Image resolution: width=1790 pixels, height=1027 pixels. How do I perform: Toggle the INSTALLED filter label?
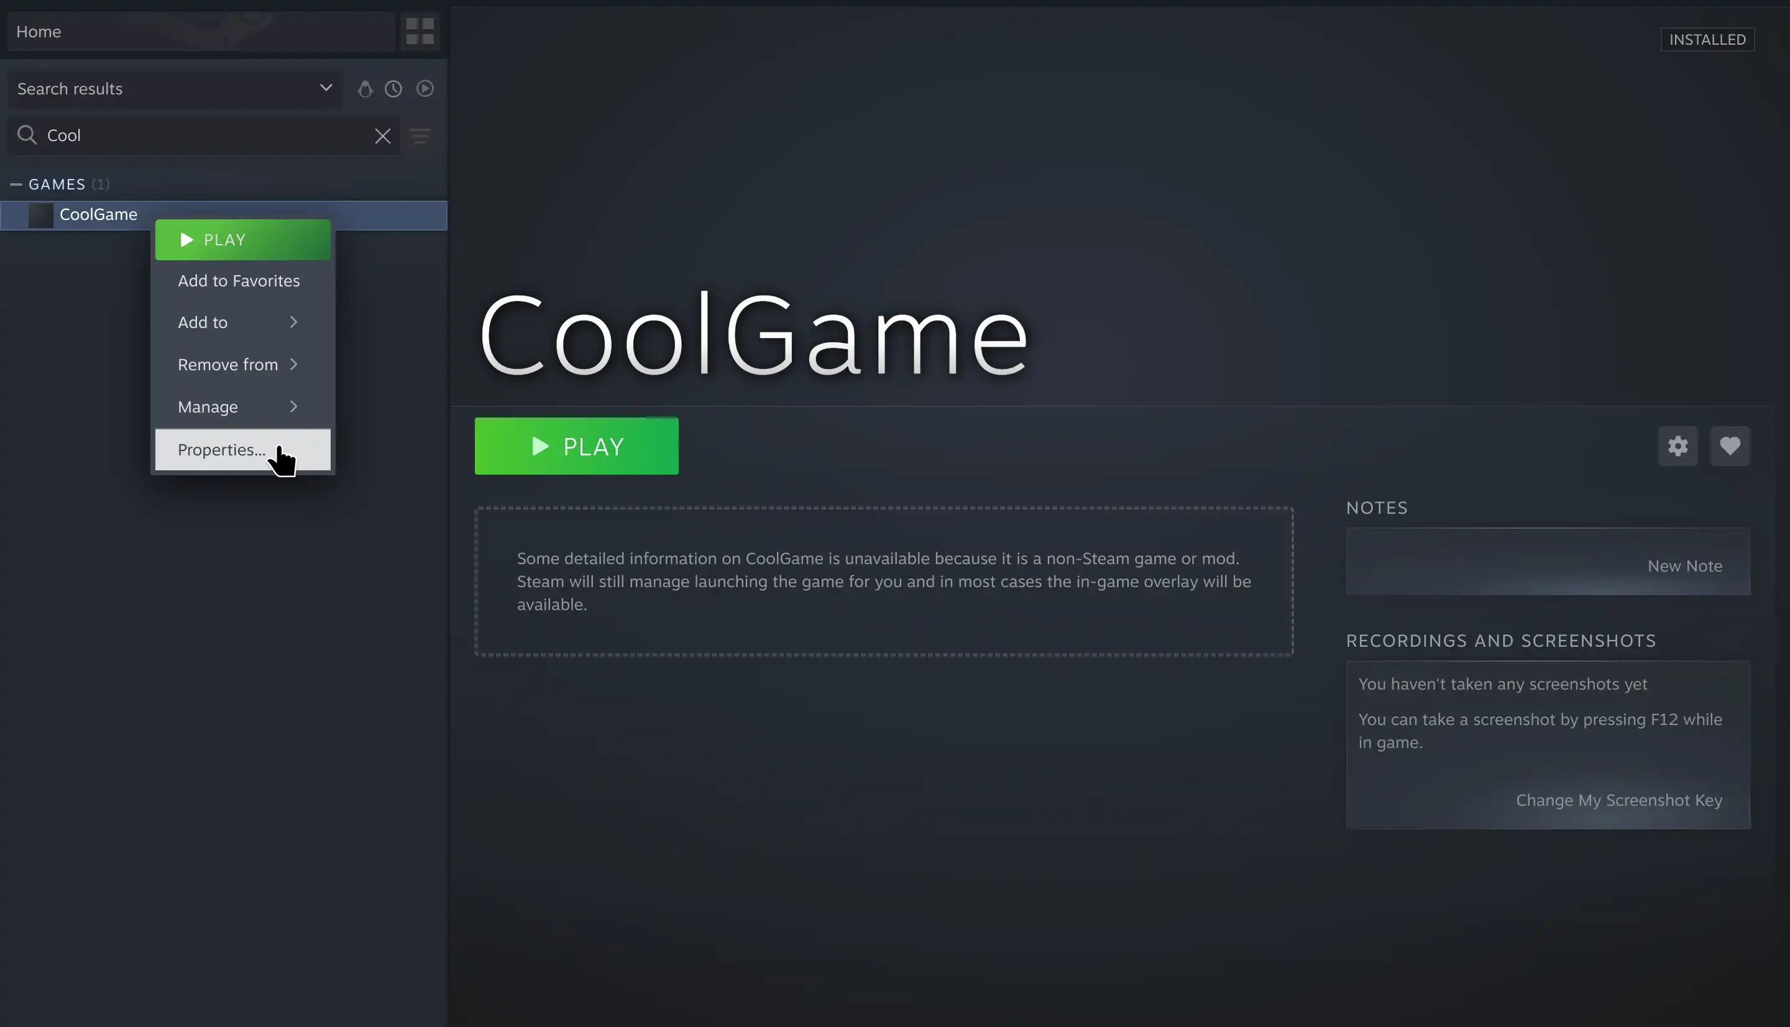pyautogui.click(x=1707, y=39)
